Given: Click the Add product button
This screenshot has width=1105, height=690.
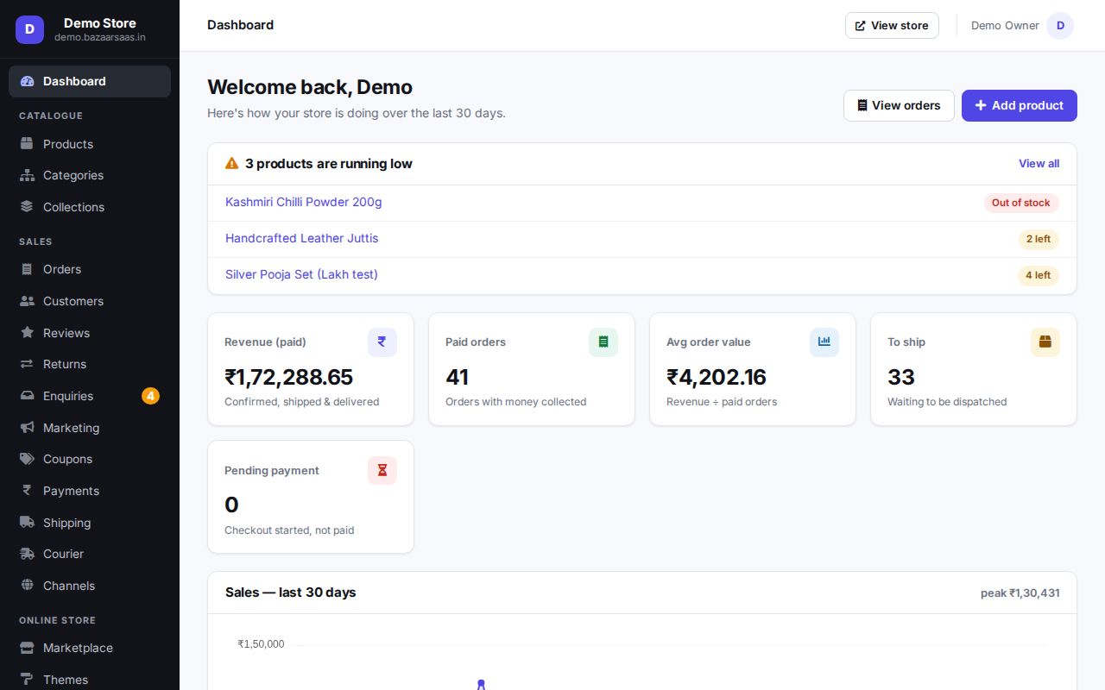Looking at the screenshot, I should point(1020,105).
